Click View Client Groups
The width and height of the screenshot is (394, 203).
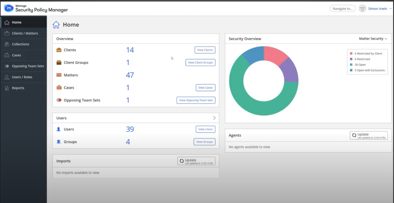tap(201, 62)
